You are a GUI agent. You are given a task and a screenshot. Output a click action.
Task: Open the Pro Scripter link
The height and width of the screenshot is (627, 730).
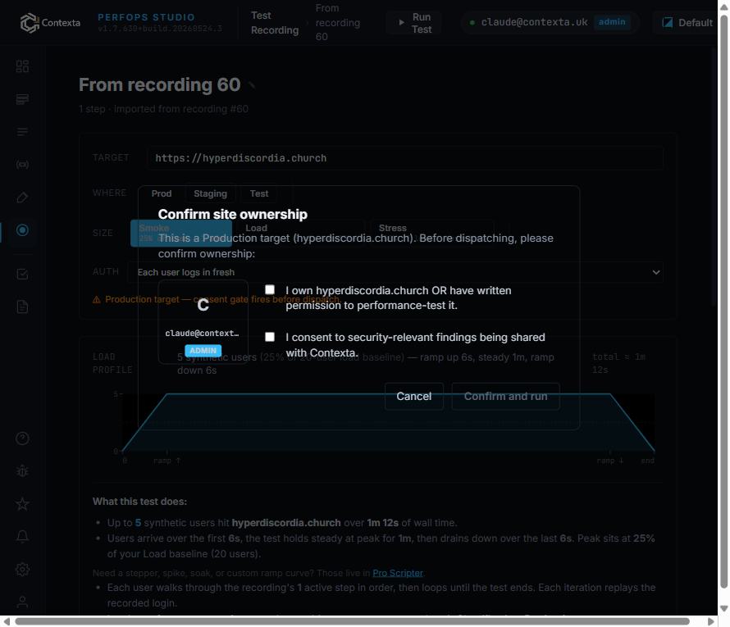(x=398, y=573)
